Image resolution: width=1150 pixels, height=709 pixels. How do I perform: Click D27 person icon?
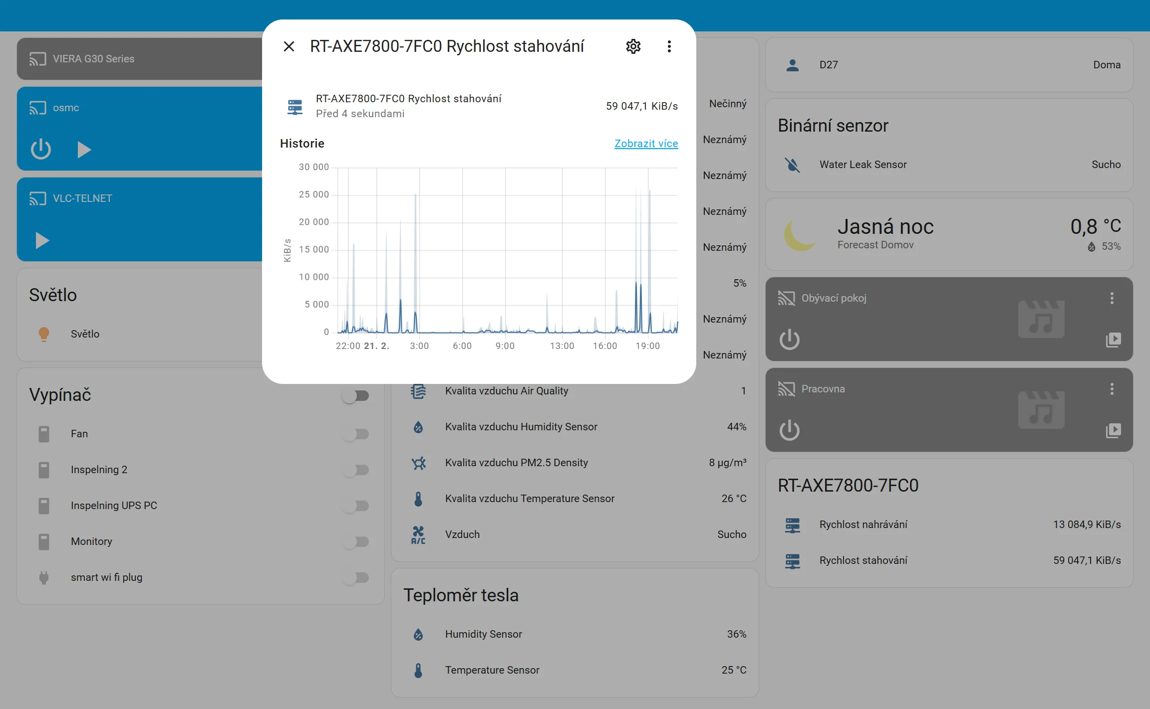coord(793,65)
